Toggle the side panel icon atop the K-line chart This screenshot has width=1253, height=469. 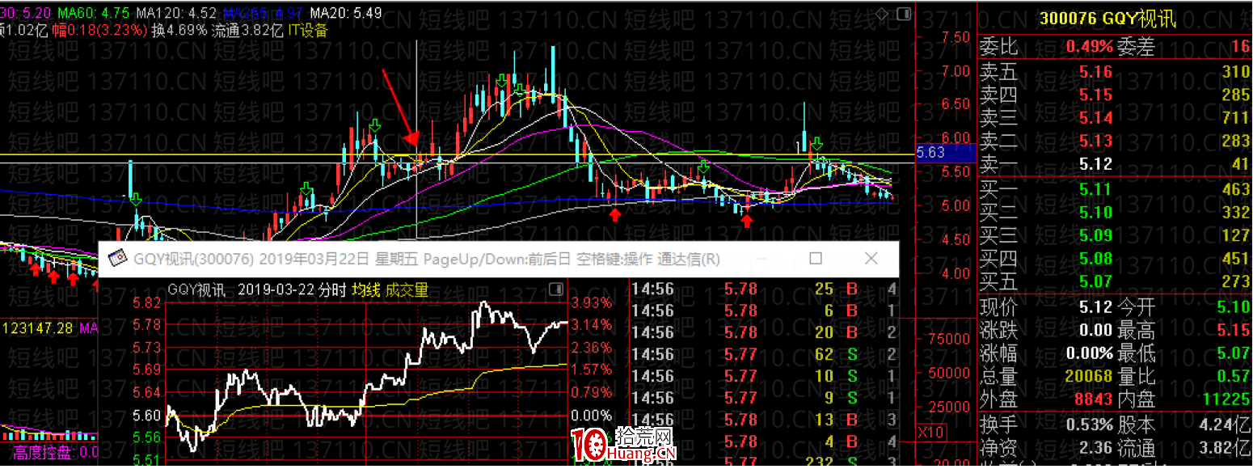pos(903,13)
